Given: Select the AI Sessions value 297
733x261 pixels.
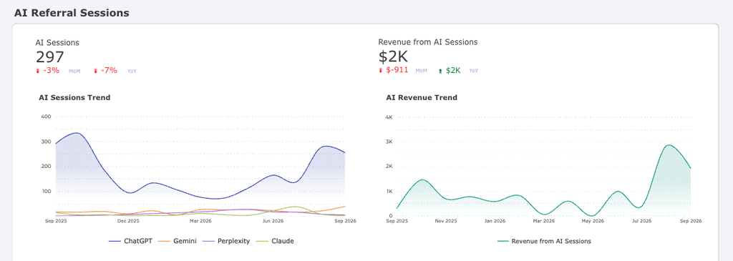Looking at the screenshot, I should pos(49,57).
